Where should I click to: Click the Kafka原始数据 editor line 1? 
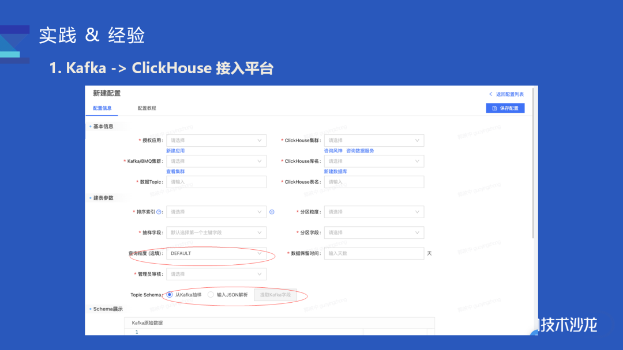tap(279, 332)
